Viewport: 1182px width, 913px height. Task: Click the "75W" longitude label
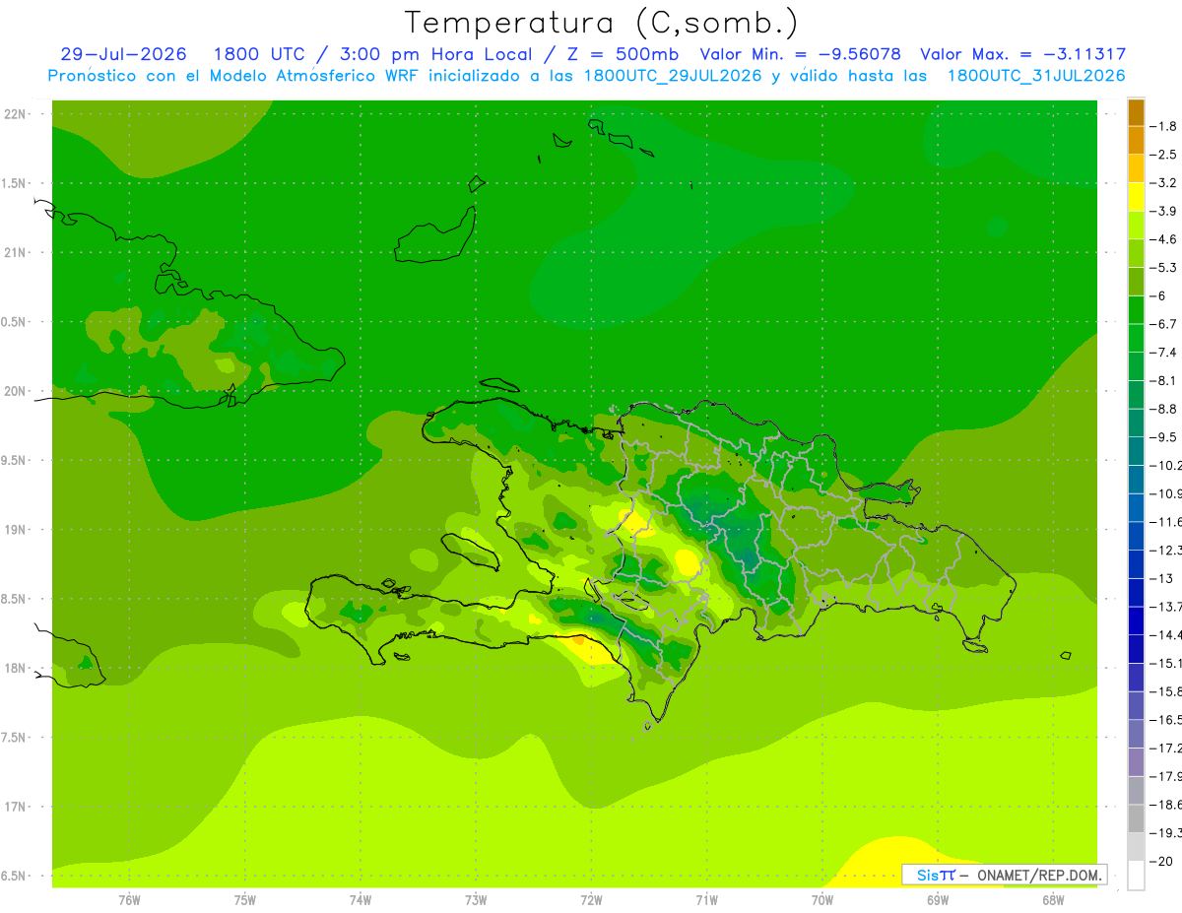[x=245, y=900]
